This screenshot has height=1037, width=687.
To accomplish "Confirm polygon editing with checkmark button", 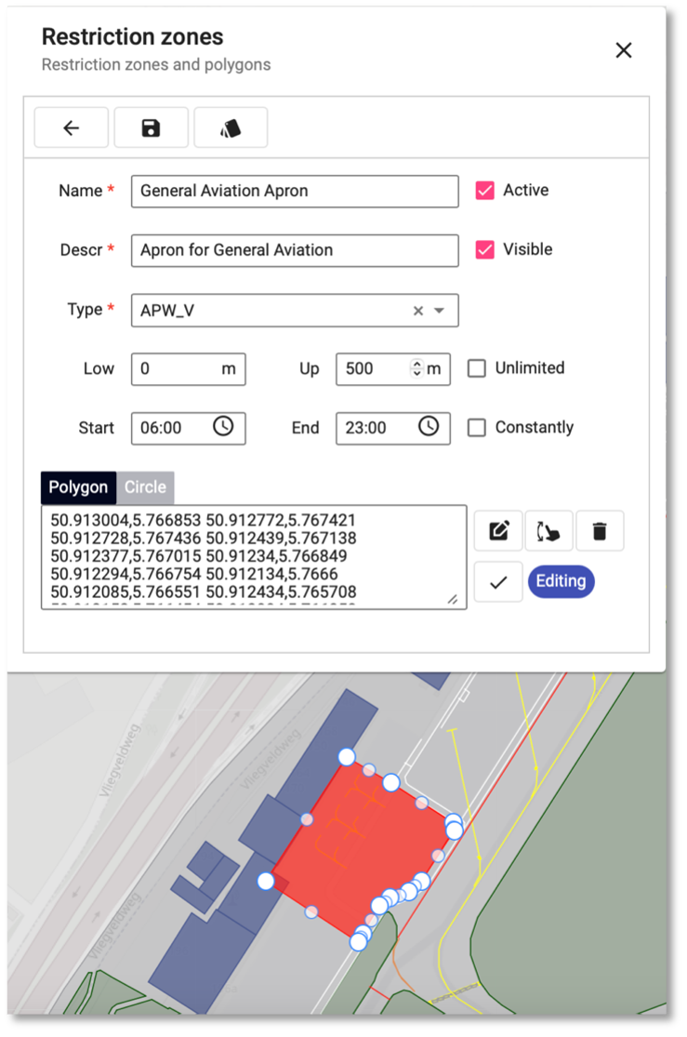I will tap(498, 582).
